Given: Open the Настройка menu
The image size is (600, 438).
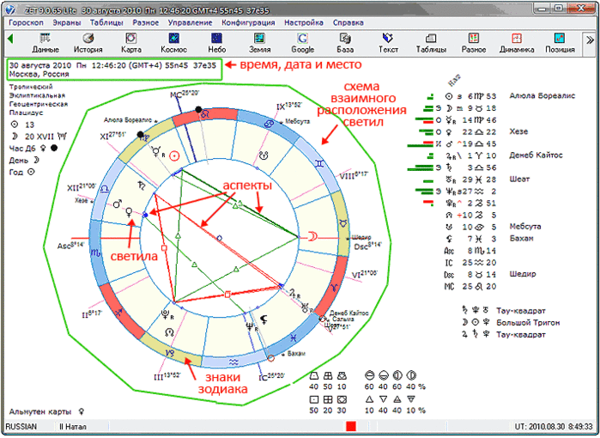Looking at the screenshot, I should pyautogui.click(x=304, y=22).
